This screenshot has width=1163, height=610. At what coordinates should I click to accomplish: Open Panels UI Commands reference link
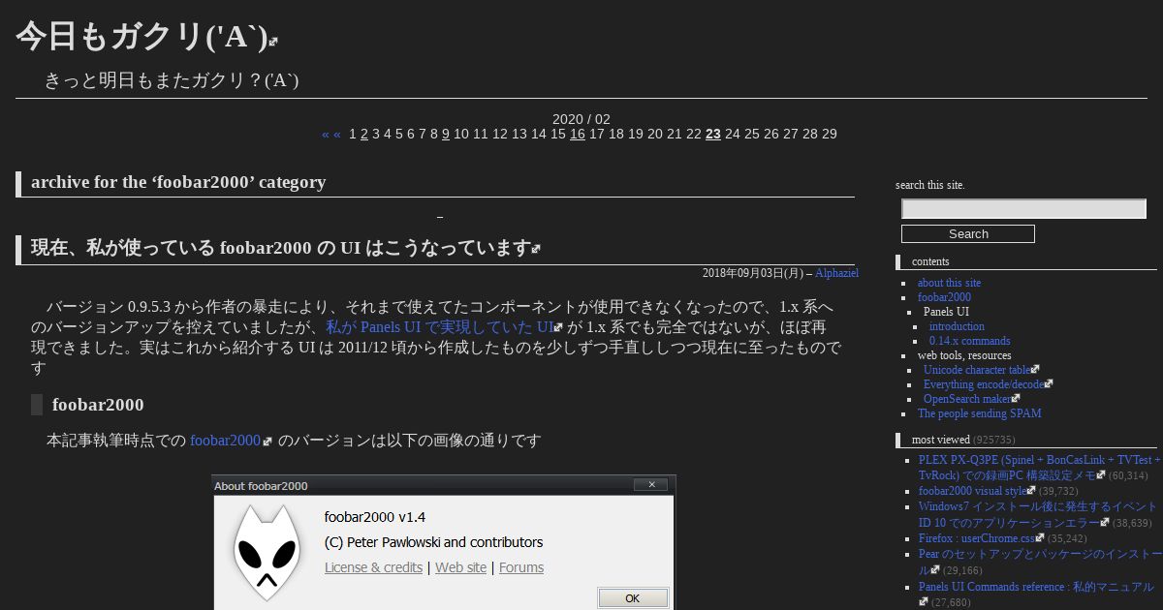pyautogui.click(x=1036, y=588)
